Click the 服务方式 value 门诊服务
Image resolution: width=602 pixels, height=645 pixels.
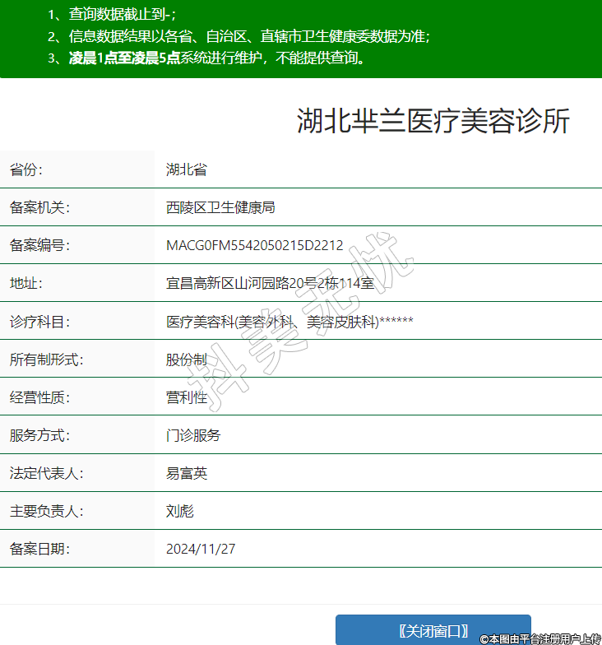(x=193, y=435)
